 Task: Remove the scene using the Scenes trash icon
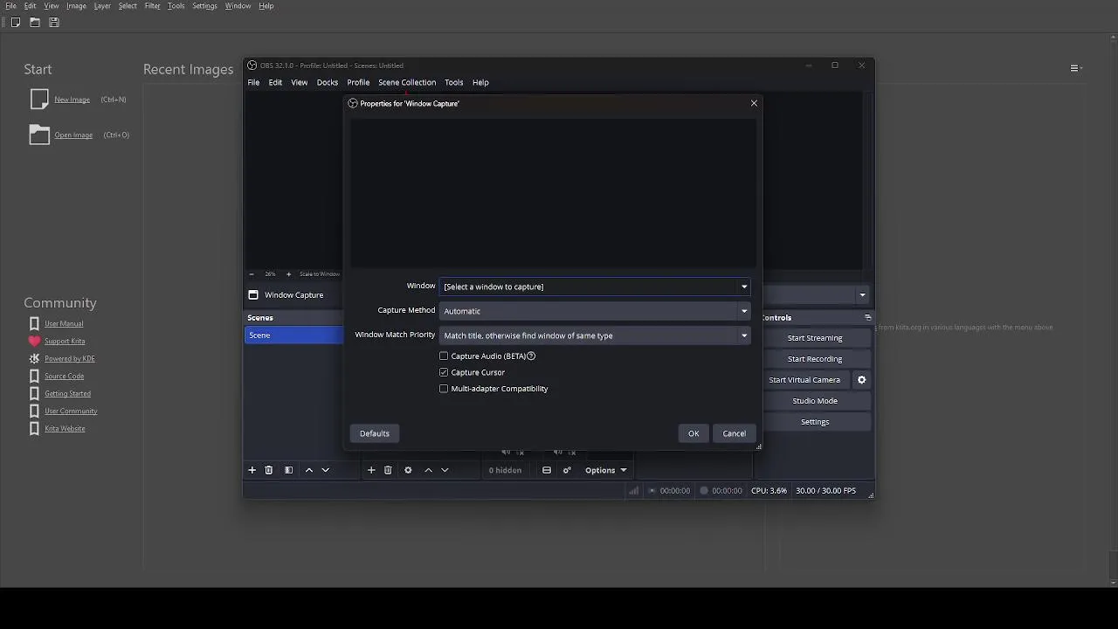click(x=269, y=470)
